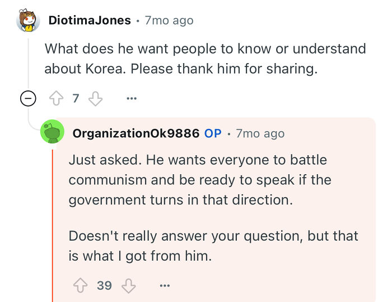392x302 pixels.
Task: Click the red vertical line beside the reply
Action: coord(53,223)
